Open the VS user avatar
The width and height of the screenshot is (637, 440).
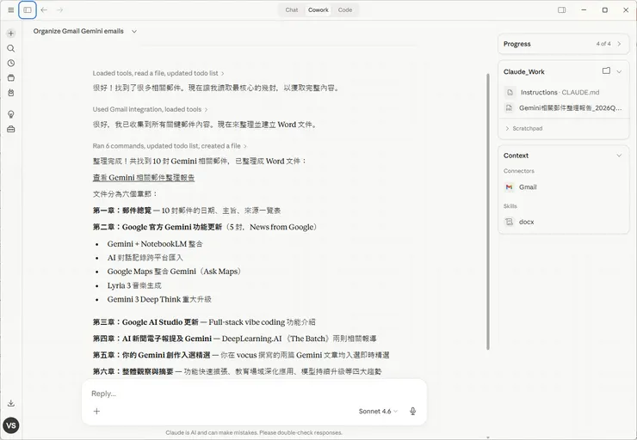11,425
